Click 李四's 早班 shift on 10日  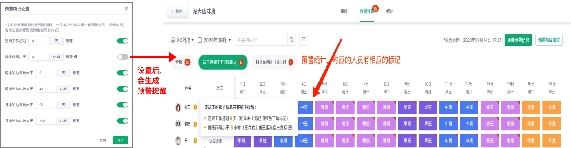coord(428,124)
